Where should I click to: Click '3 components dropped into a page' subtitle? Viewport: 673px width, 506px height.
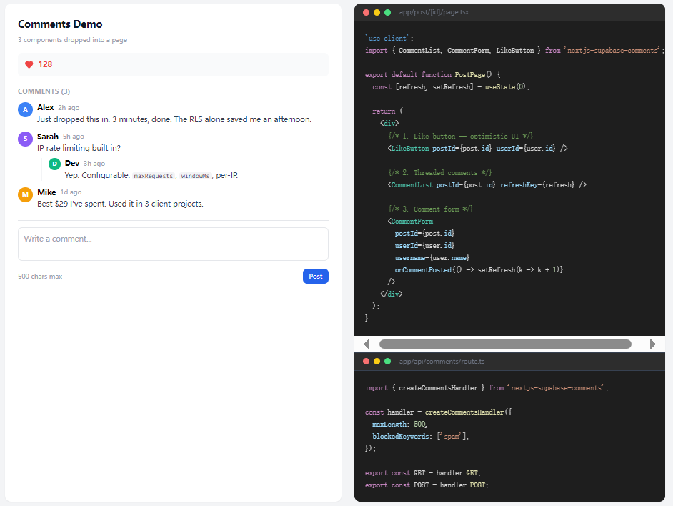[x=73, y=40]
